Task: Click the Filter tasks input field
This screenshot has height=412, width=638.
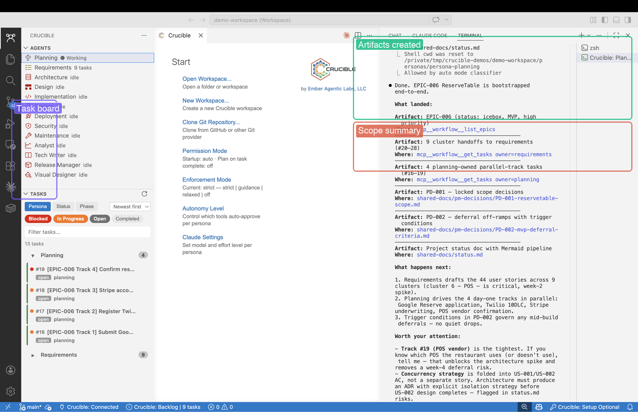Action: (x=88, y=232)
